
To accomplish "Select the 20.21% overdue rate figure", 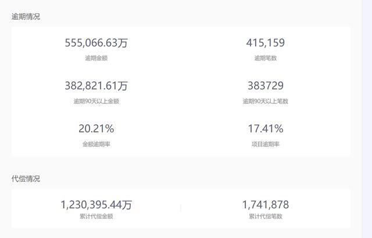I will click(96, 129).
